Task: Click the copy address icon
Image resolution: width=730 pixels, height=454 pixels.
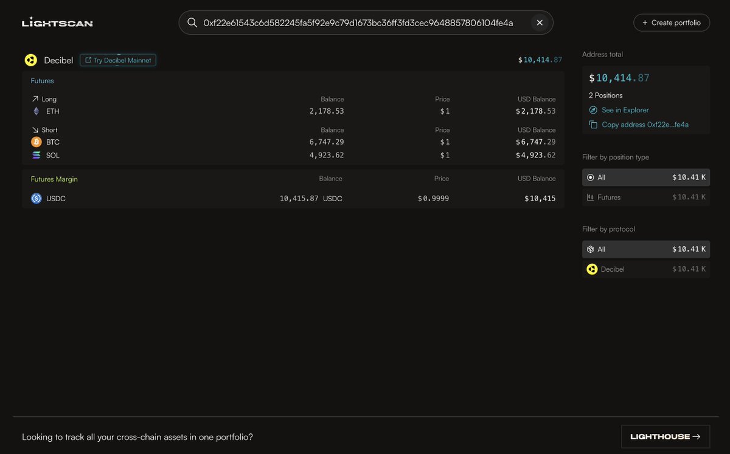Action: (x=593, y=125)
